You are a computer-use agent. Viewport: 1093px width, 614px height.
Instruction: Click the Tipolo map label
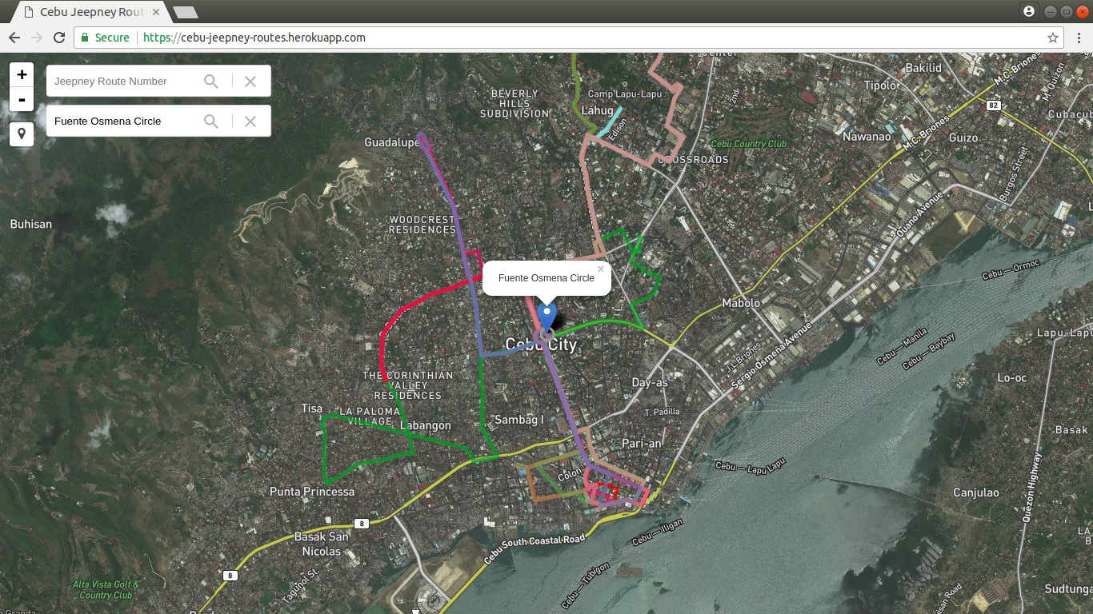point(881,86)
